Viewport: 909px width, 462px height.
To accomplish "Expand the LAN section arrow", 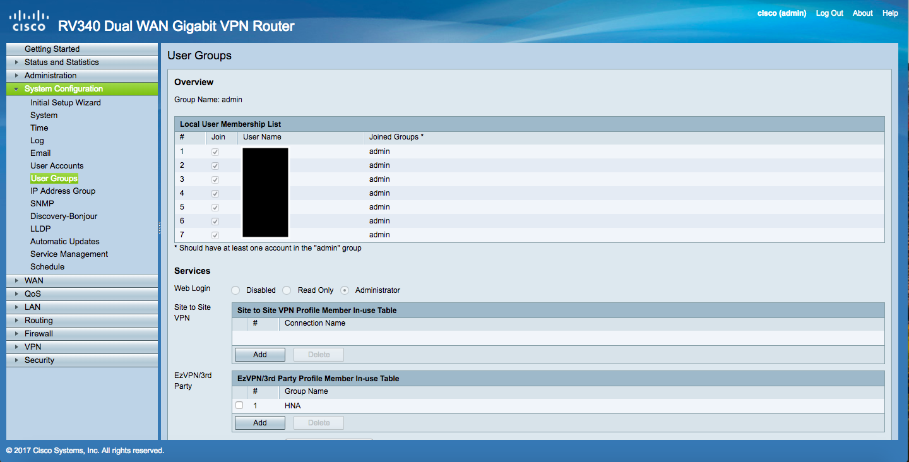I will (x=16, y=307).
